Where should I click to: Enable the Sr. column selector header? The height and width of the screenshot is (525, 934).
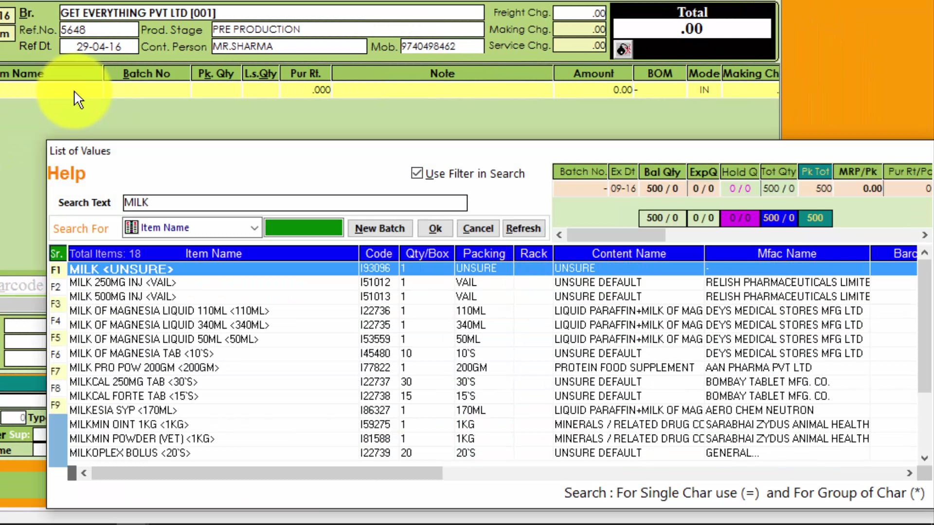57,253
